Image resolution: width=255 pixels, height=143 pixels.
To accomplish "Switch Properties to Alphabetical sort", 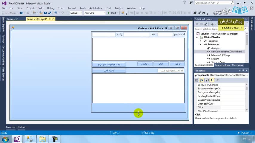I will 202,80.
